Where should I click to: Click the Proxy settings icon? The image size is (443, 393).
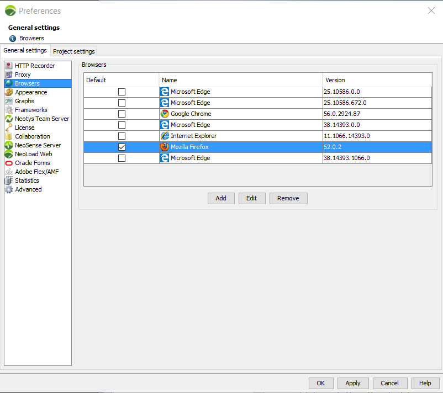[9, 75]
